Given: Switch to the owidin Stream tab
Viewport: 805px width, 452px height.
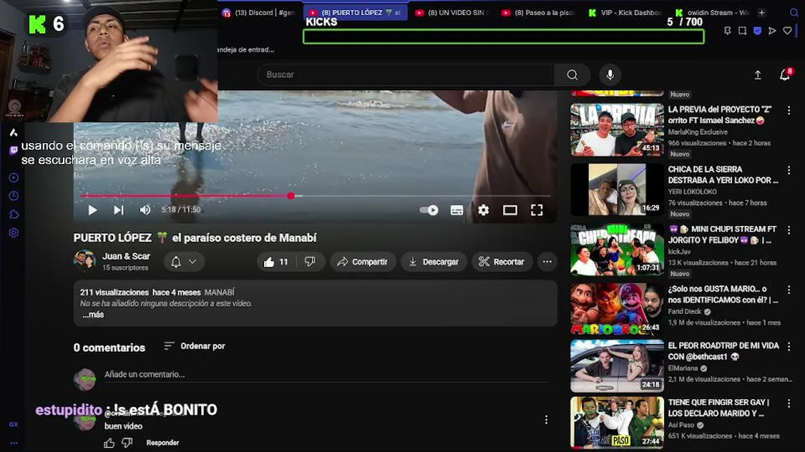Looking at the screenshot, I should 711,13.
